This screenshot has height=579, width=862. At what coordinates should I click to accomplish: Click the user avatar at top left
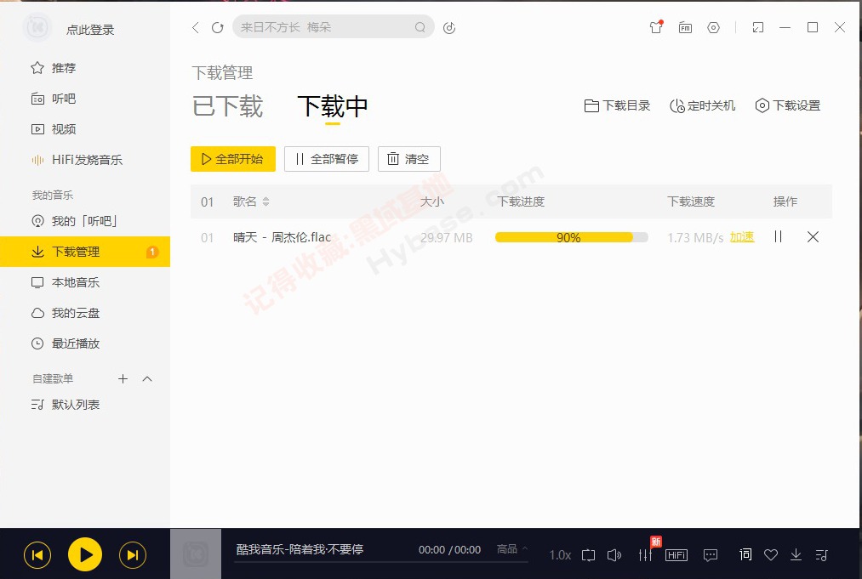tap(37, 27)
